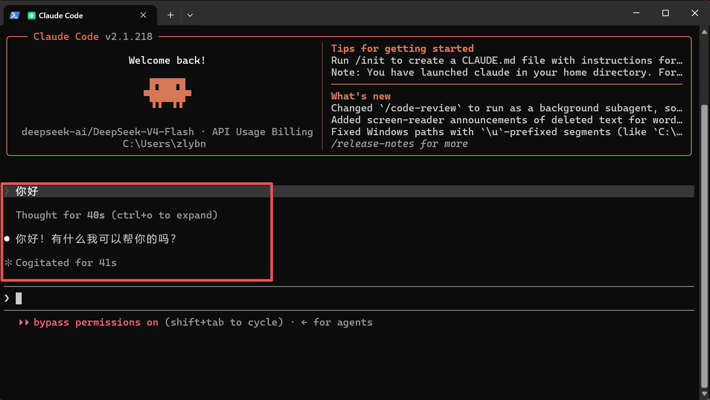Click the double-arrow bypass mode icon
The width and height of the screenshot is (710, 400).
[x=24, y=322]
